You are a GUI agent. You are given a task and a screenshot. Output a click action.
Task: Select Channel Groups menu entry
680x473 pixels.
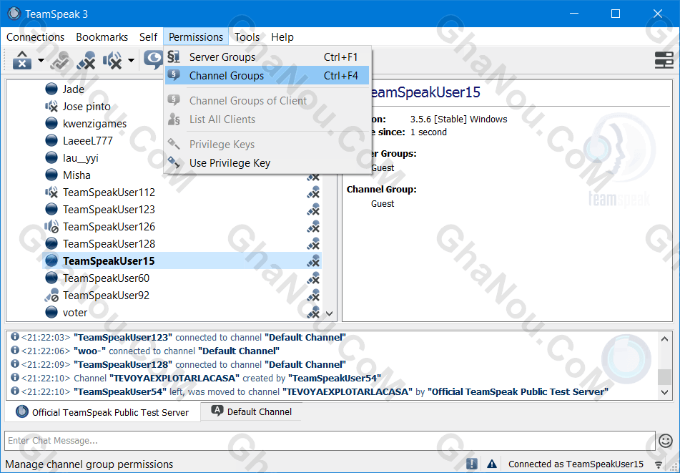tap(267, 76)
